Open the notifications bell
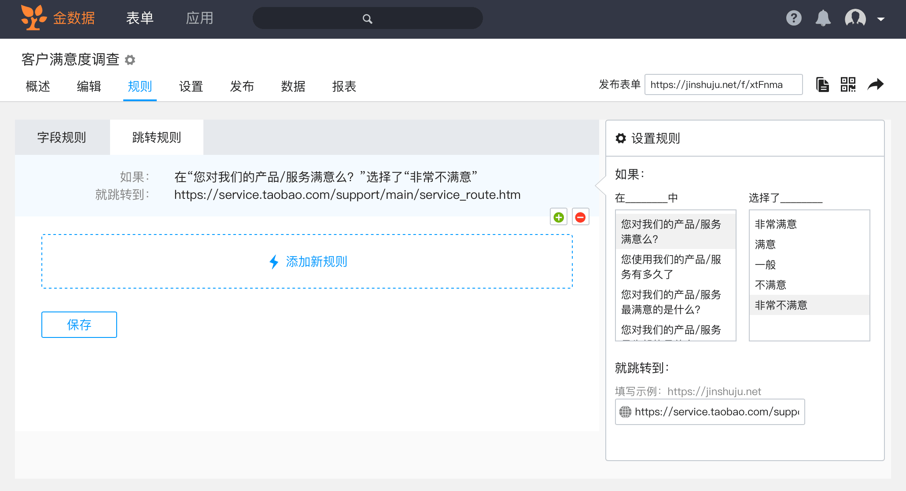The image size is (906, 491). (x=823, y=18)
